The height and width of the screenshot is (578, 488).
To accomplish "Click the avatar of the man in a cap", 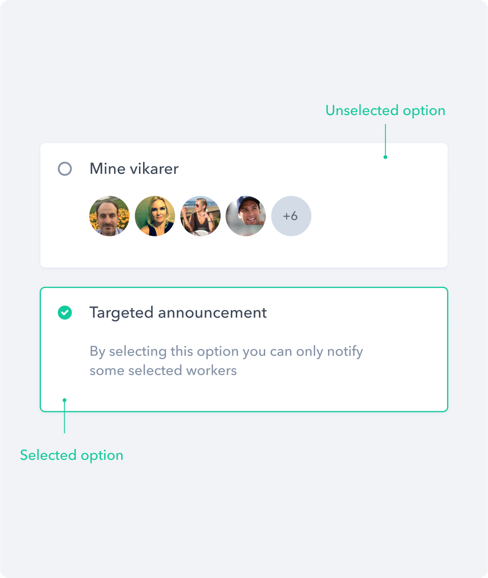I will [x=246, y=216].
